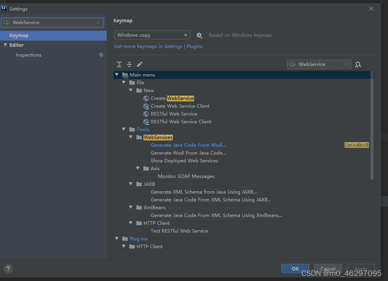Open the help question mark button
The height and width of the screenshot is (281, 388).
[8, 269]
